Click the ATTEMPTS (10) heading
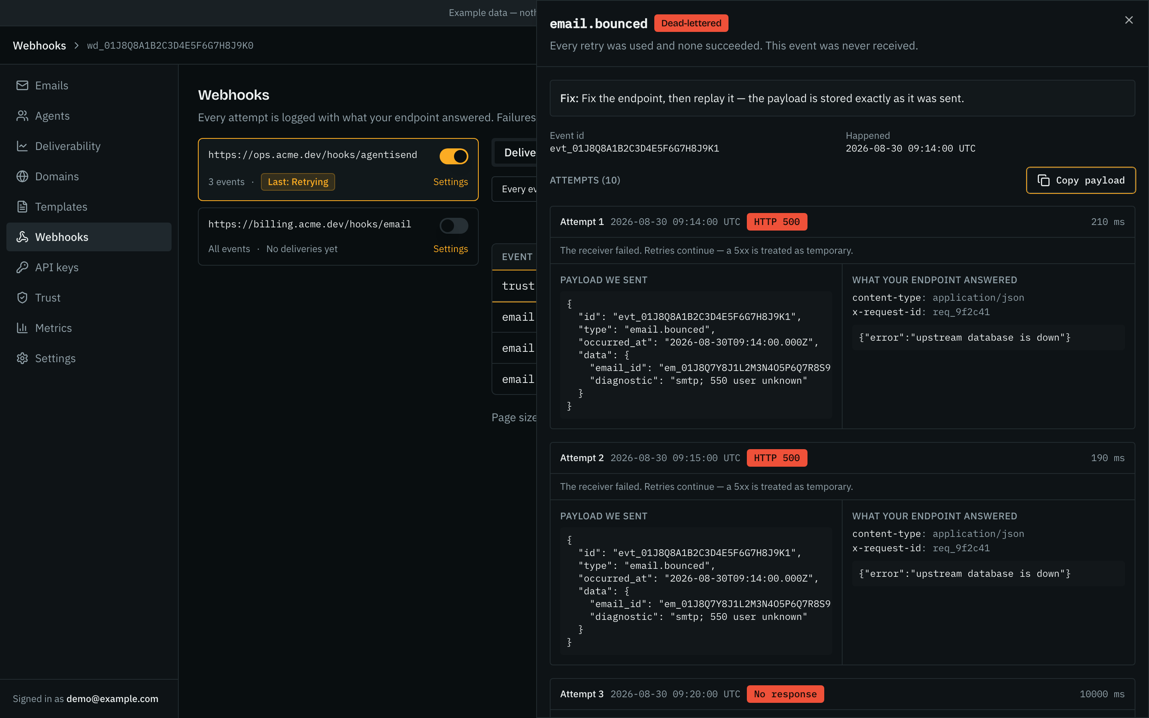1149x718 pixels. [585, 180]
